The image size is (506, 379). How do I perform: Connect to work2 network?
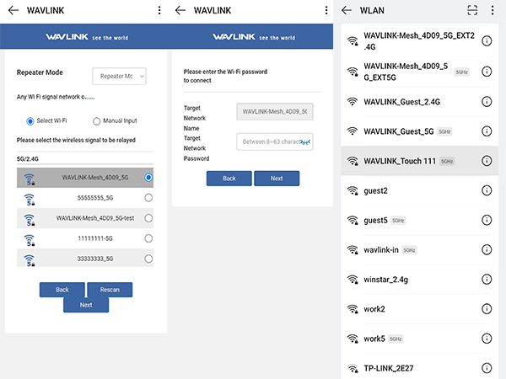(419, 309)
